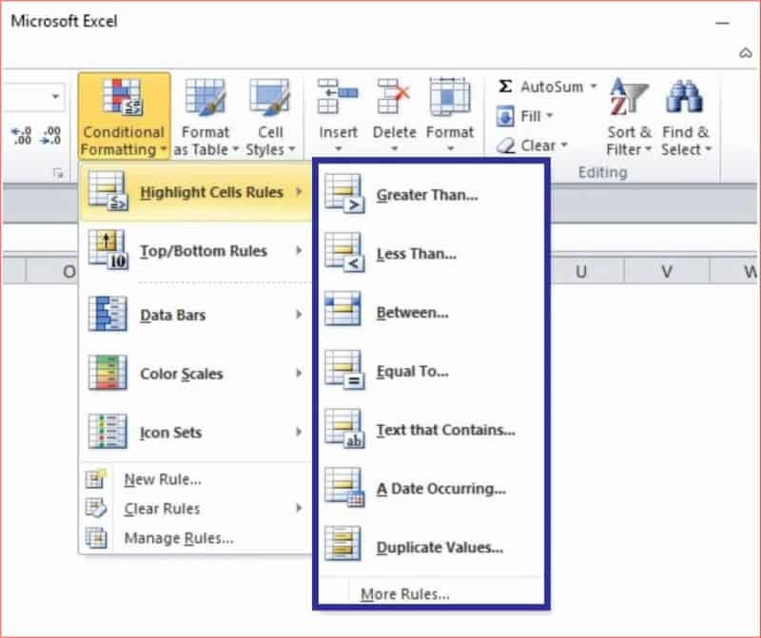The image size is (761, 638).
Task: Click the Clear Rules icon
Action: coord(96,508)
